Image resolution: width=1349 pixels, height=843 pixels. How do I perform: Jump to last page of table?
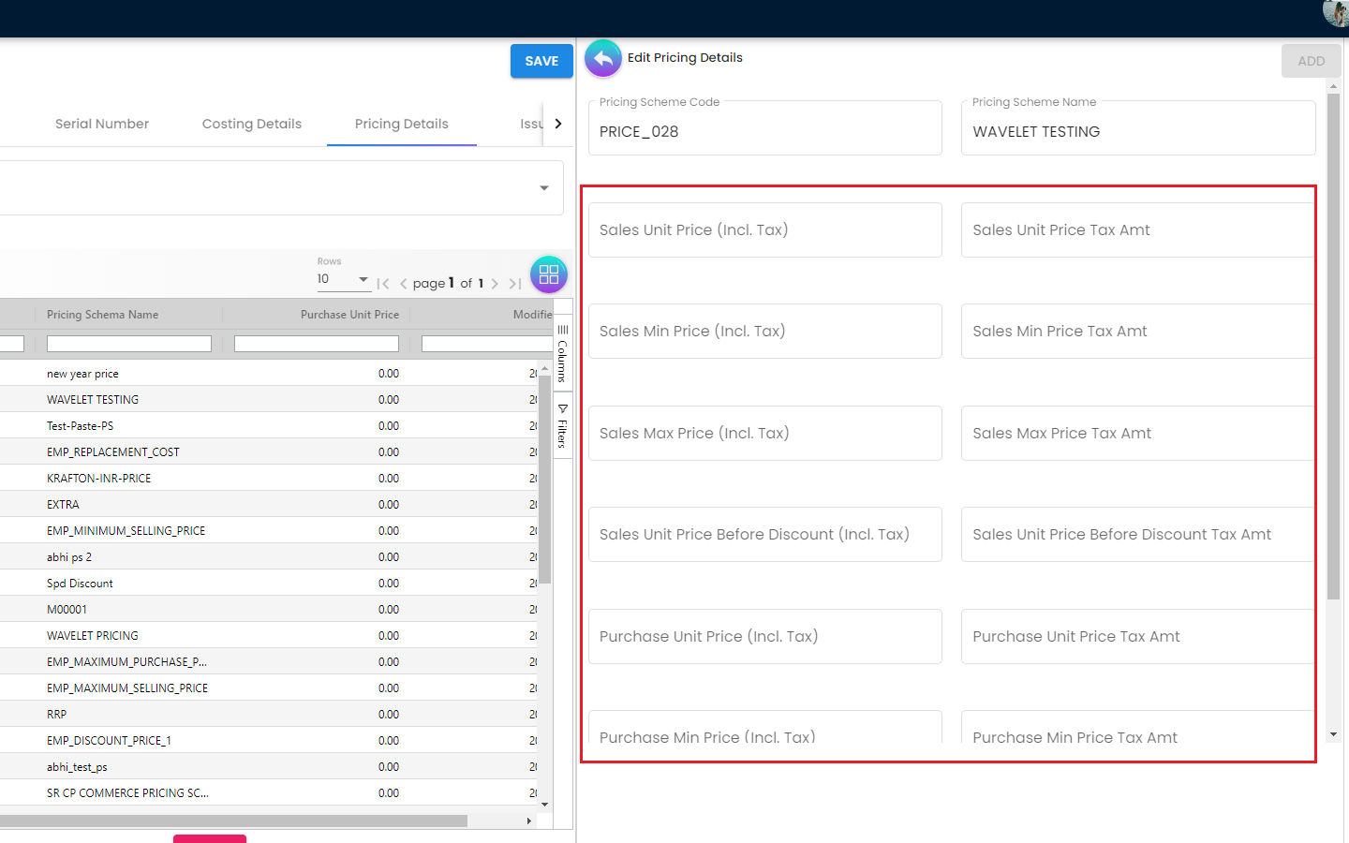point(514,284)
